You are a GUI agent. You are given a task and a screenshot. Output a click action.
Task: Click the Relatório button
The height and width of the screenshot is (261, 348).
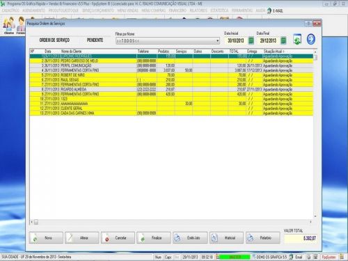[x=263, y=238]
